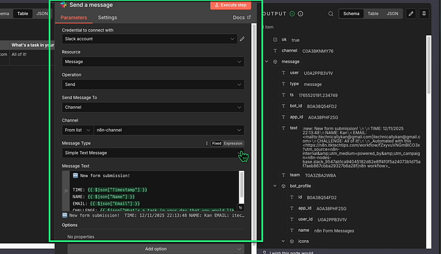Click the Slack node icon in header
The width and height of the screenshot is (441, 254).
[x=64, y=5]
